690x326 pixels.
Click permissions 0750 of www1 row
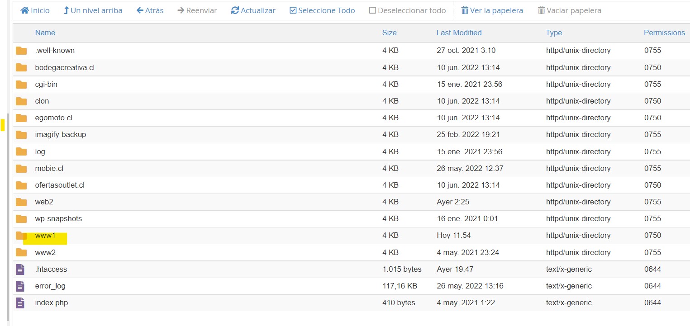653,236
